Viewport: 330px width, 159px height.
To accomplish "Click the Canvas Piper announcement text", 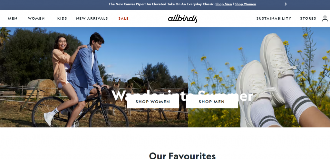I will pyautogui.click(x=162, y=4).
